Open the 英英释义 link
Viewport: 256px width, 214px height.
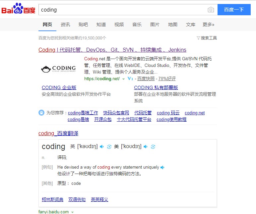click(x=99, y=199)
